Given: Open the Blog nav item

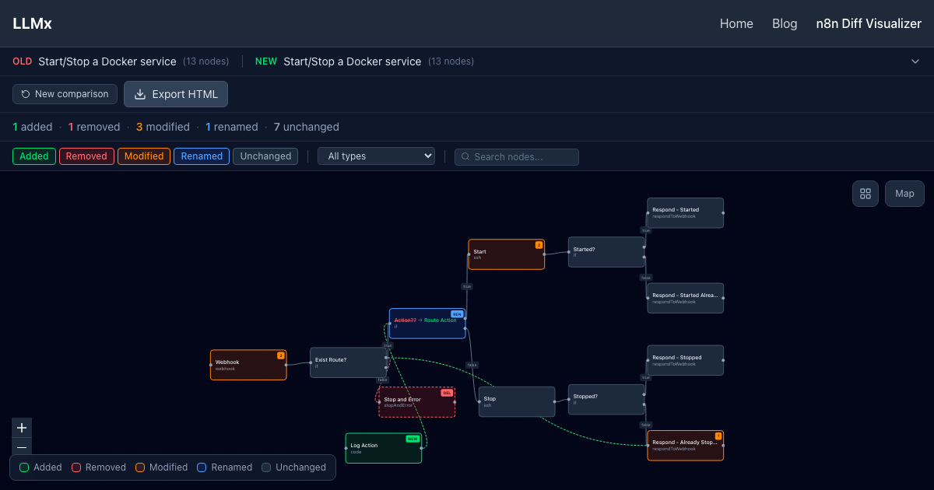Looking at the screenshot, I should 785,23.
